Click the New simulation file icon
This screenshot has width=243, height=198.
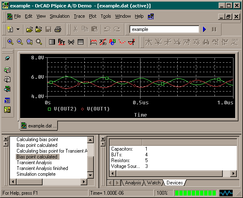point(10,29)
